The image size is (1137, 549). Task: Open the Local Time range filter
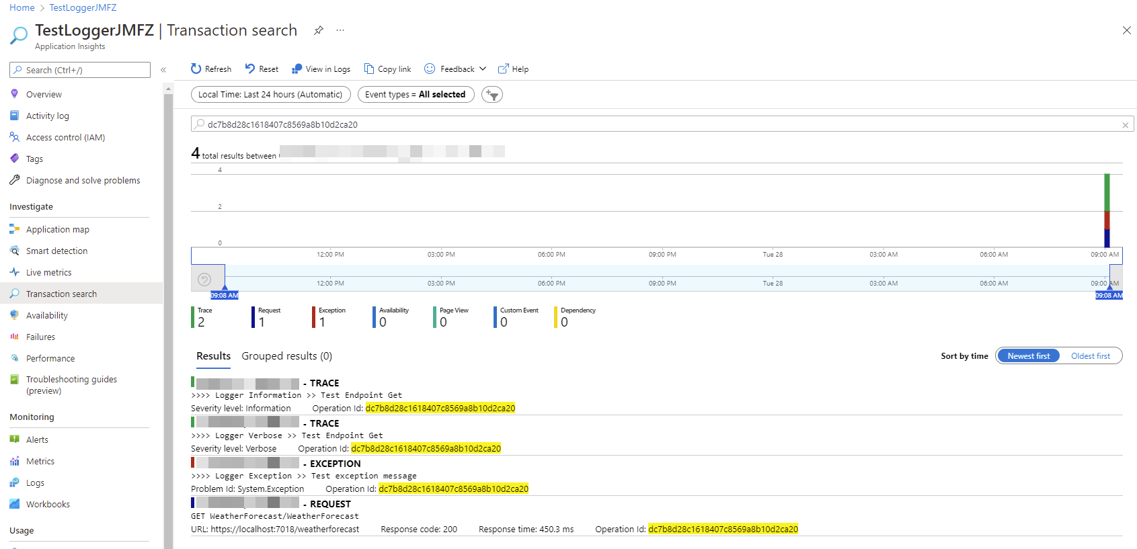[x=270, y=95]
